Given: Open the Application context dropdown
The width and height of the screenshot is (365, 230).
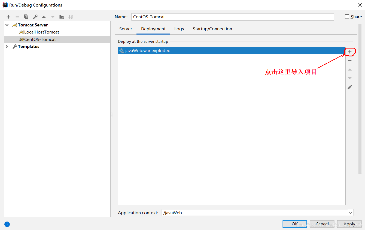Looking at the screenshot, I should (350, 213).
